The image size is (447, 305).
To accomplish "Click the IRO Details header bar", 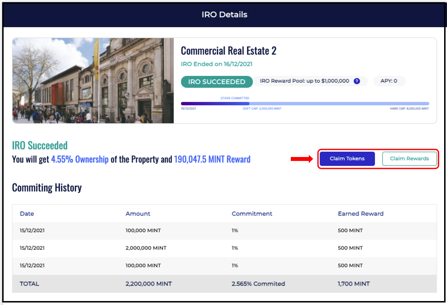I will tap(224, 15).
